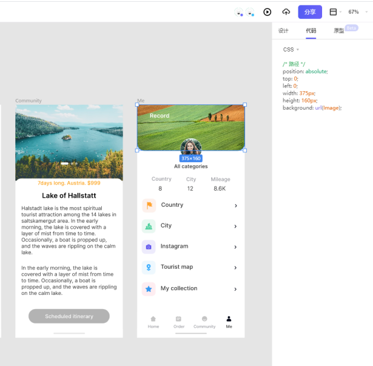
Task: Click the Tourist map pin icon
Action: pyautogui.click(x=149, y=268)
